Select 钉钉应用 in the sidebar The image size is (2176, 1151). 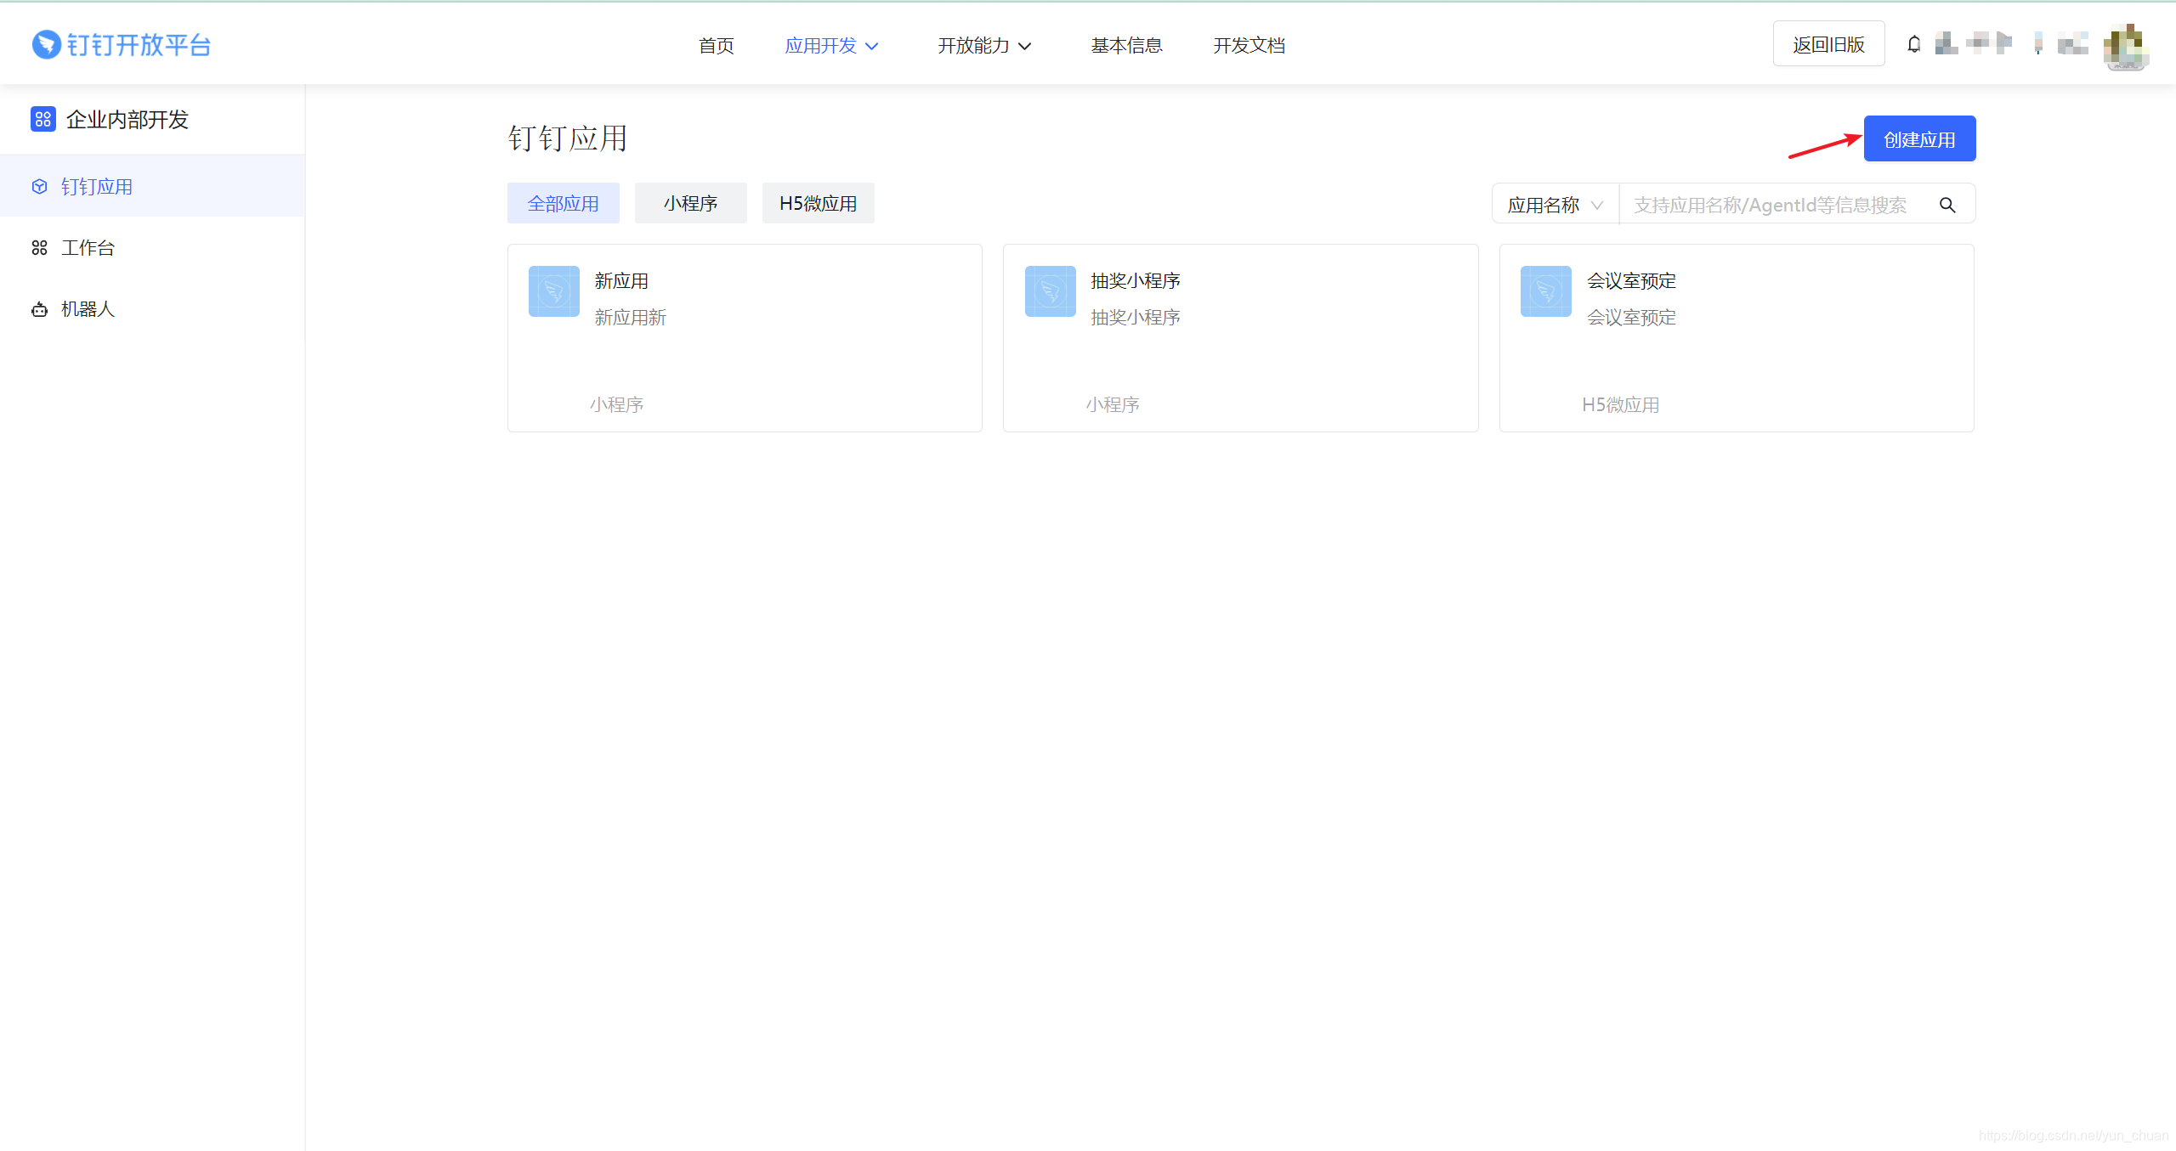point(152,186)
